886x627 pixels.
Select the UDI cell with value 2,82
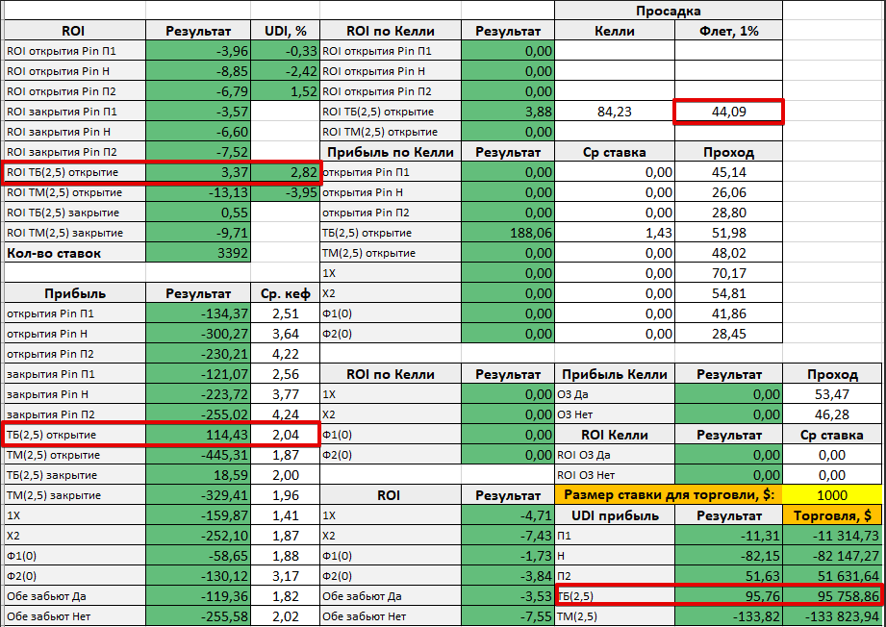(x=286, y=172)
